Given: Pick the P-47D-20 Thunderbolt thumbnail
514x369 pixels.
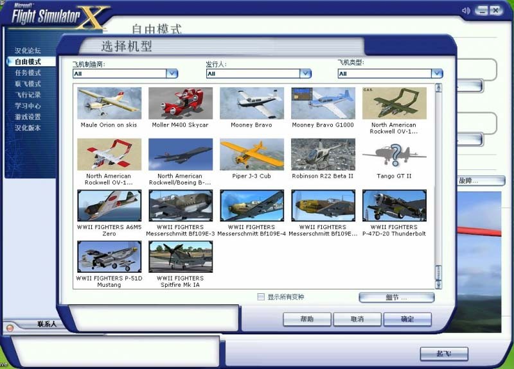Looking at the screenshot, I should 394,205.
